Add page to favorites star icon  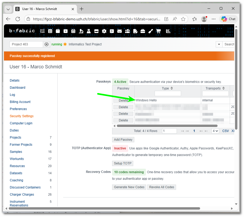click(x=183, y=19)
